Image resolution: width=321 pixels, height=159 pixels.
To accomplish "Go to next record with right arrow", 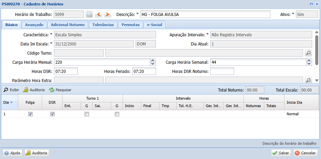I will click(108, 15).
